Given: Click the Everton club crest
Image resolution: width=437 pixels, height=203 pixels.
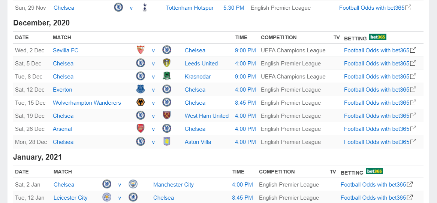Looking at the screenshot, I should coord(141,89).
